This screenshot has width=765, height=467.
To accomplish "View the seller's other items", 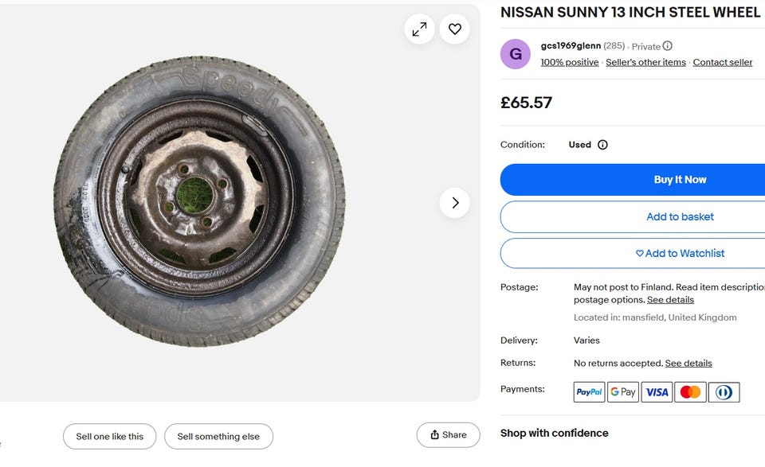I will [645, 62].
